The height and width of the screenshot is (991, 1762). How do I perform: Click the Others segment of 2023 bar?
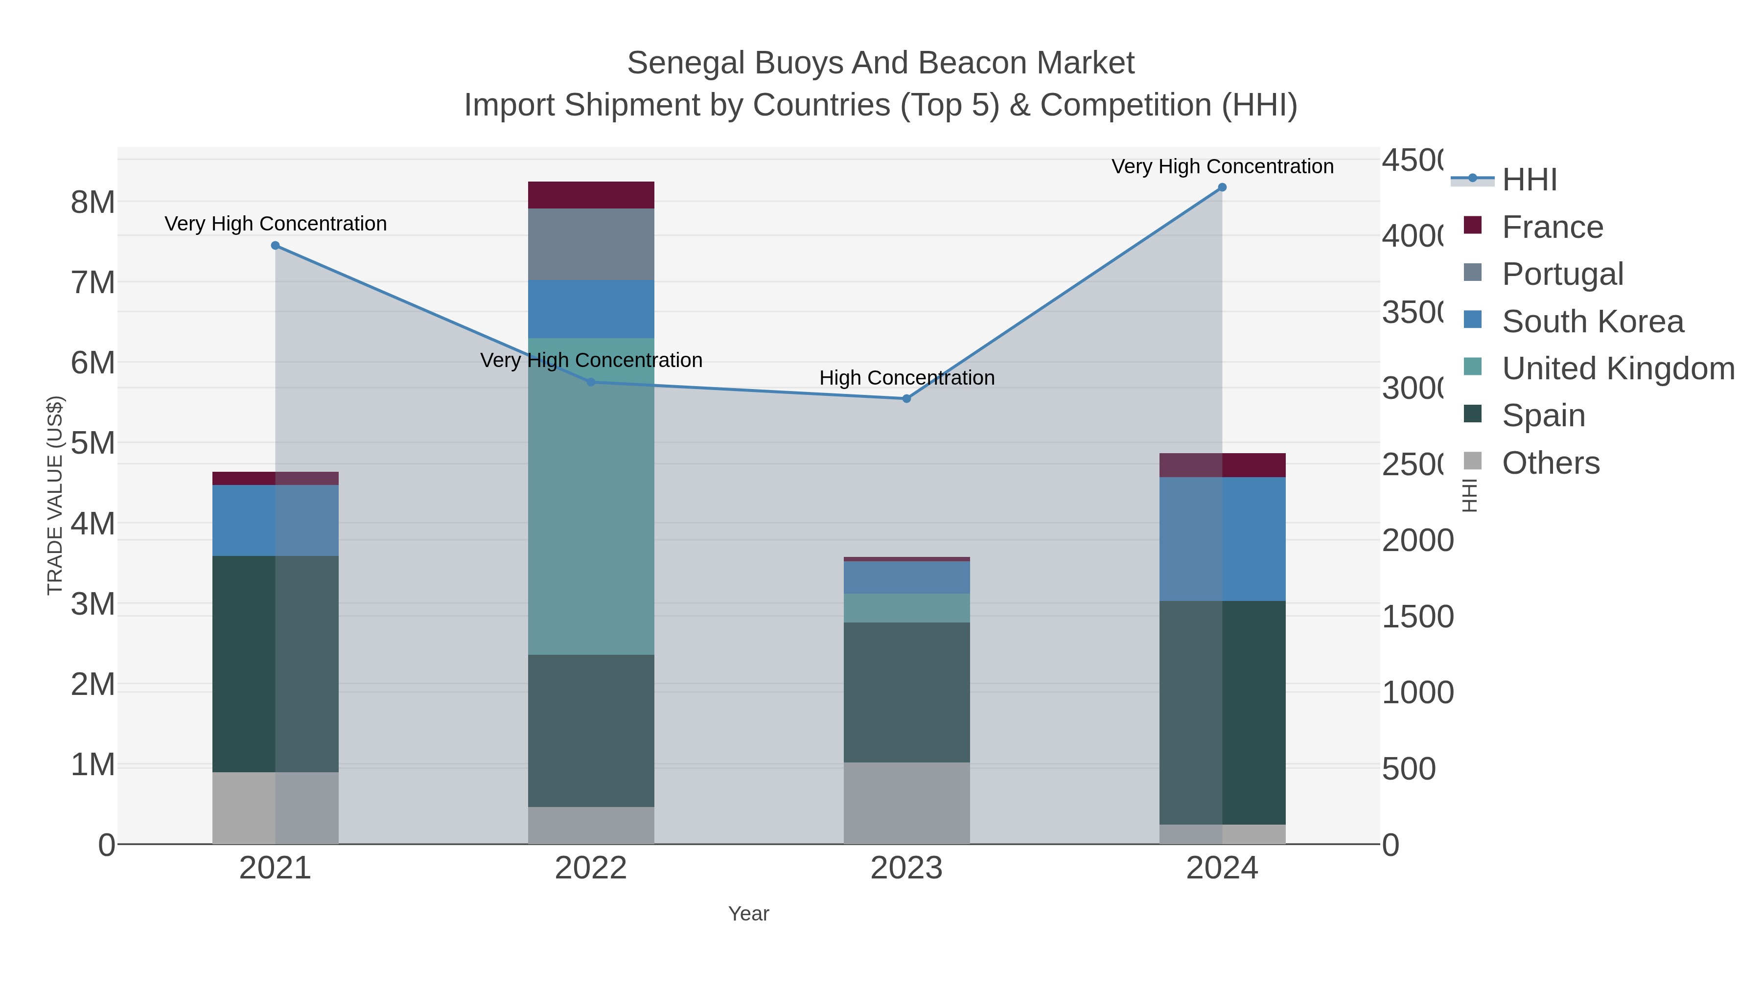pyautogui.click(x=907, y=803)
